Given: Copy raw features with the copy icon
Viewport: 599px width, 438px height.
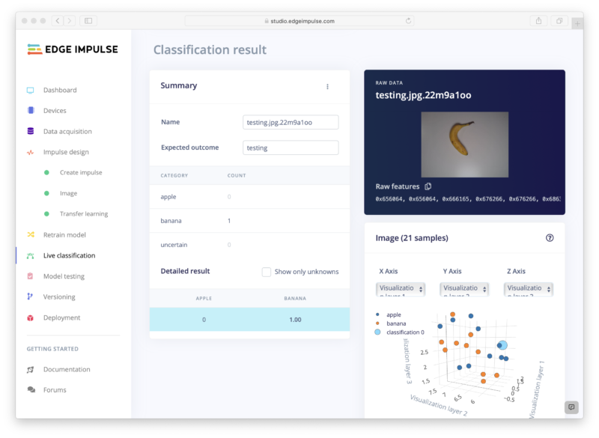Looking at the screenshot, I should tap(428, 186).
